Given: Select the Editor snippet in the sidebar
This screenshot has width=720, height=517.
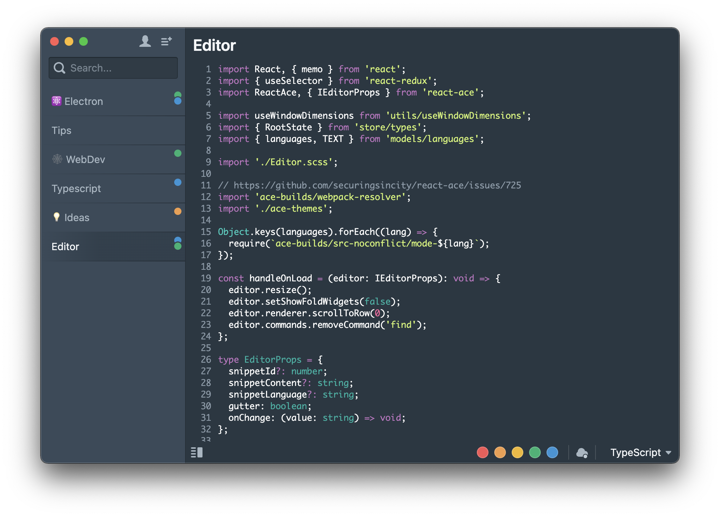Looking at the screenshot, I should [x=113, y=247].
